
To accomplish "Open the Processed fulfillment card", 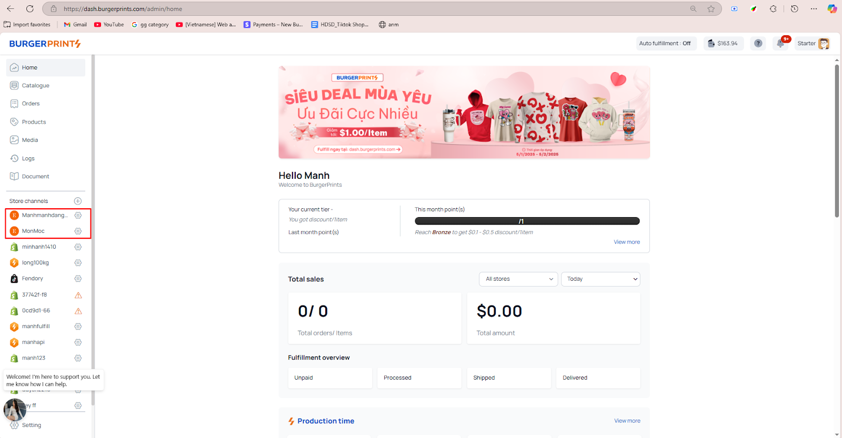I will (419, 378).
